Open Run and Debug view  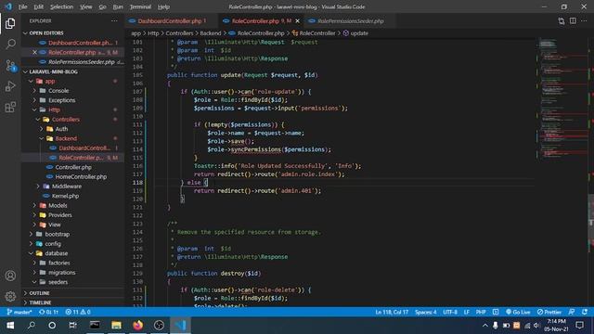click(10, 86)
